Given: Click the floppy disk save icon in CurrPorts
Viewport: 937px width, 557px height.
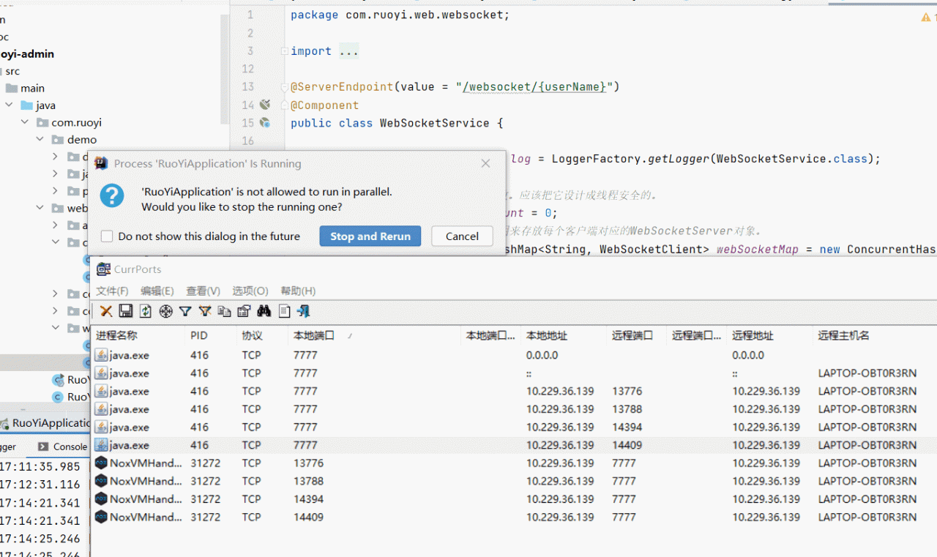Looking at the screenshot, I should coord(126,311).
